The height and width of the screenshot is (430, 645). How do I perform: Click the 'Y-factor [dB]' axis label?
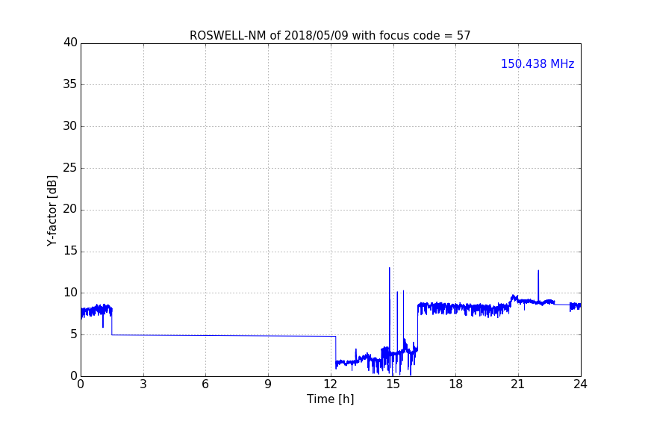[x=52, y=211]
